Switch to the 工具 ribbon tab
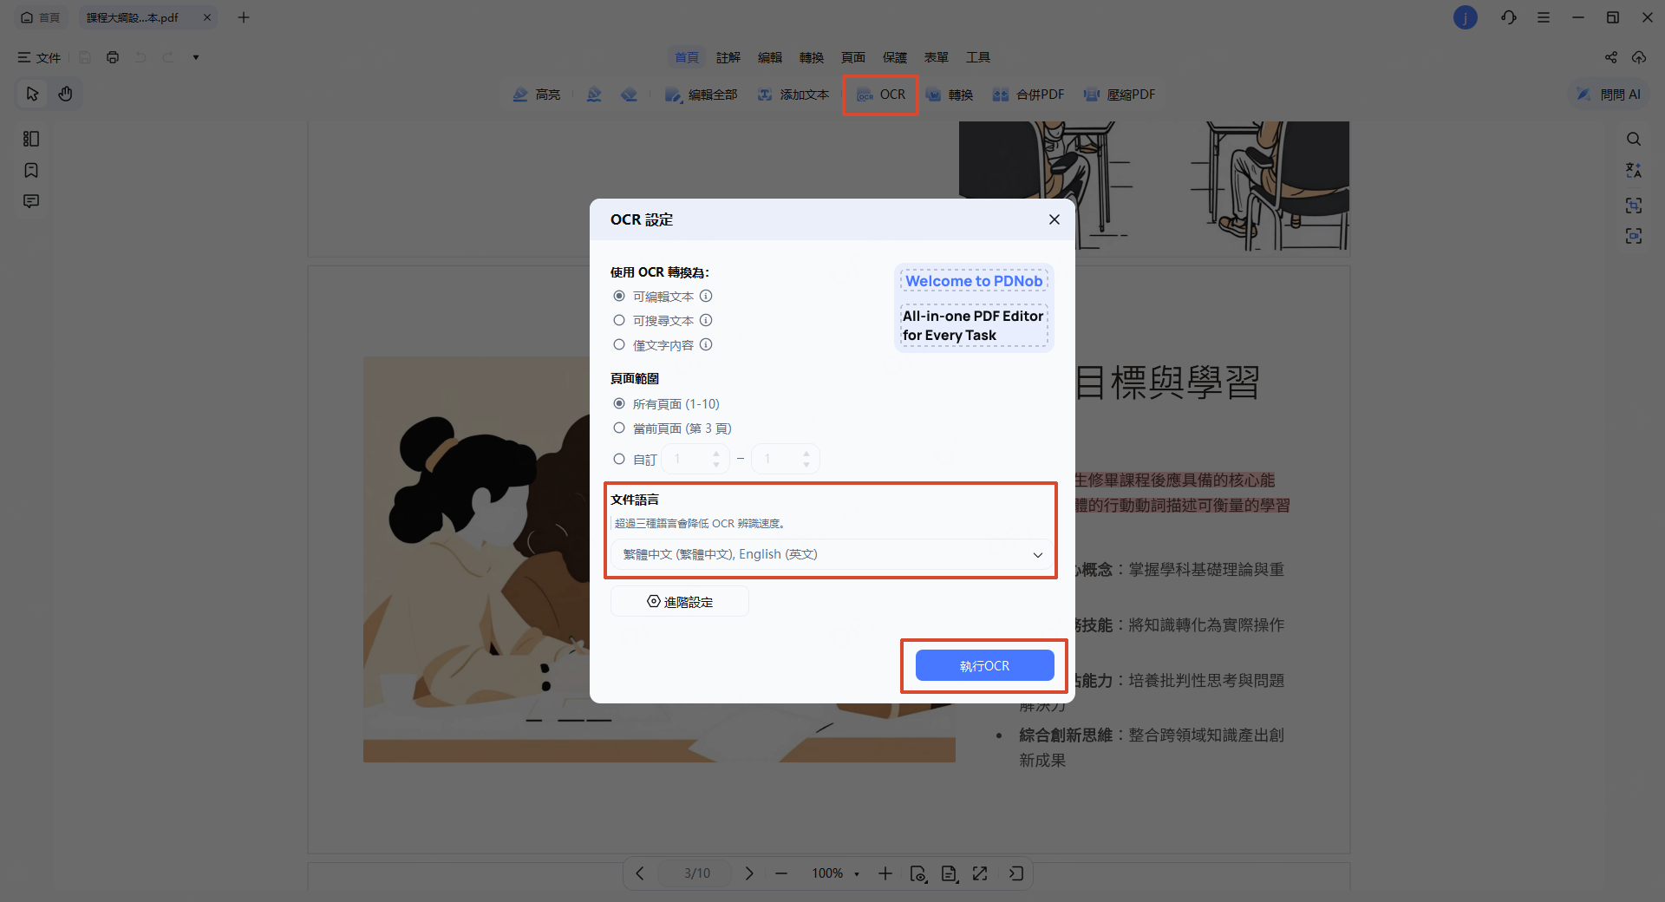 point(978,57)
